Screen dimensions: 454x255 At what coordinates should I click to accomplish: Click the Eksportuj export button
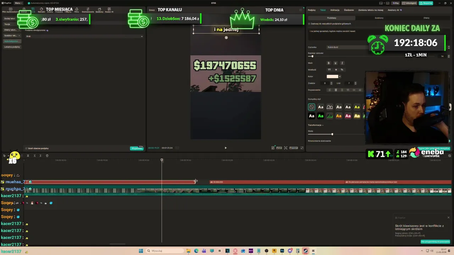(426, 3)
